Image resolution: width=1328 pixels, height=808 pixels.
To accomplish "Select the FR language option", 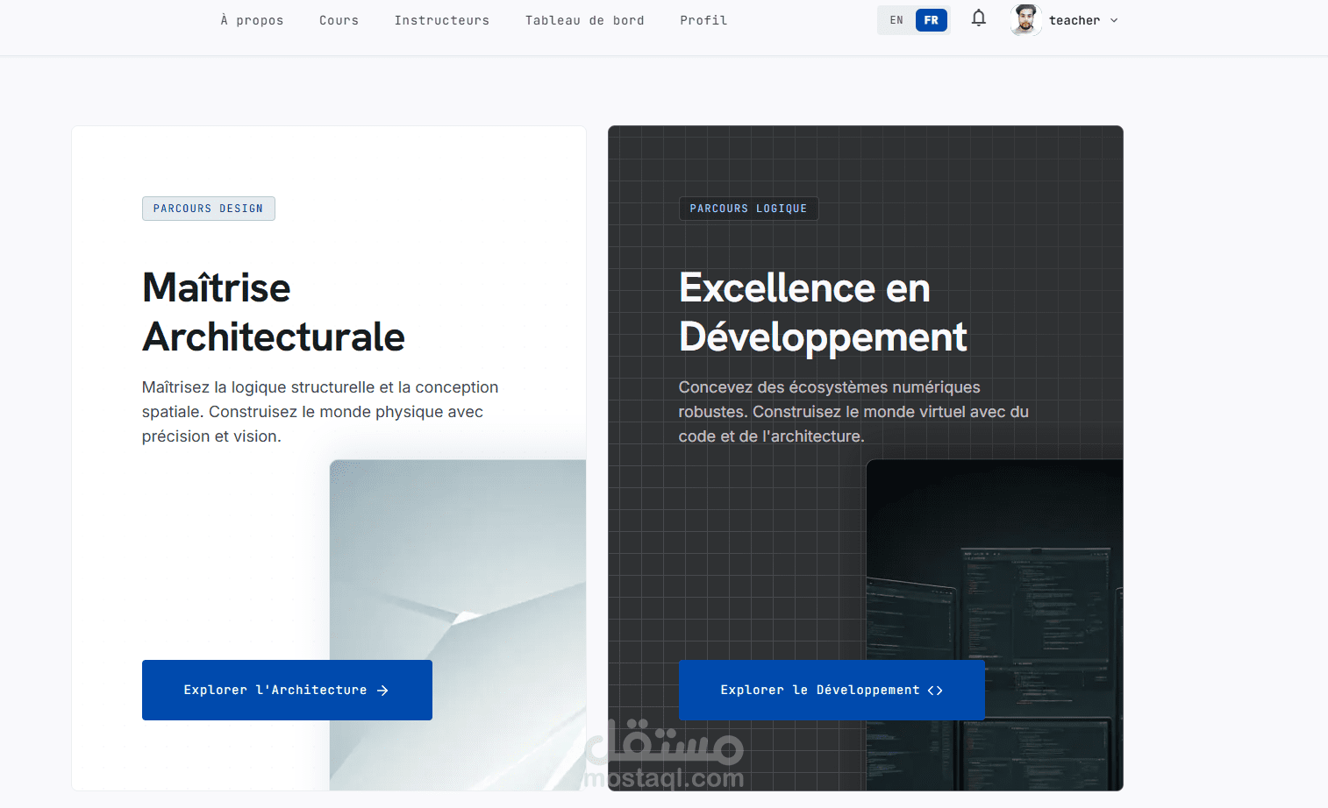I will 932,20.
